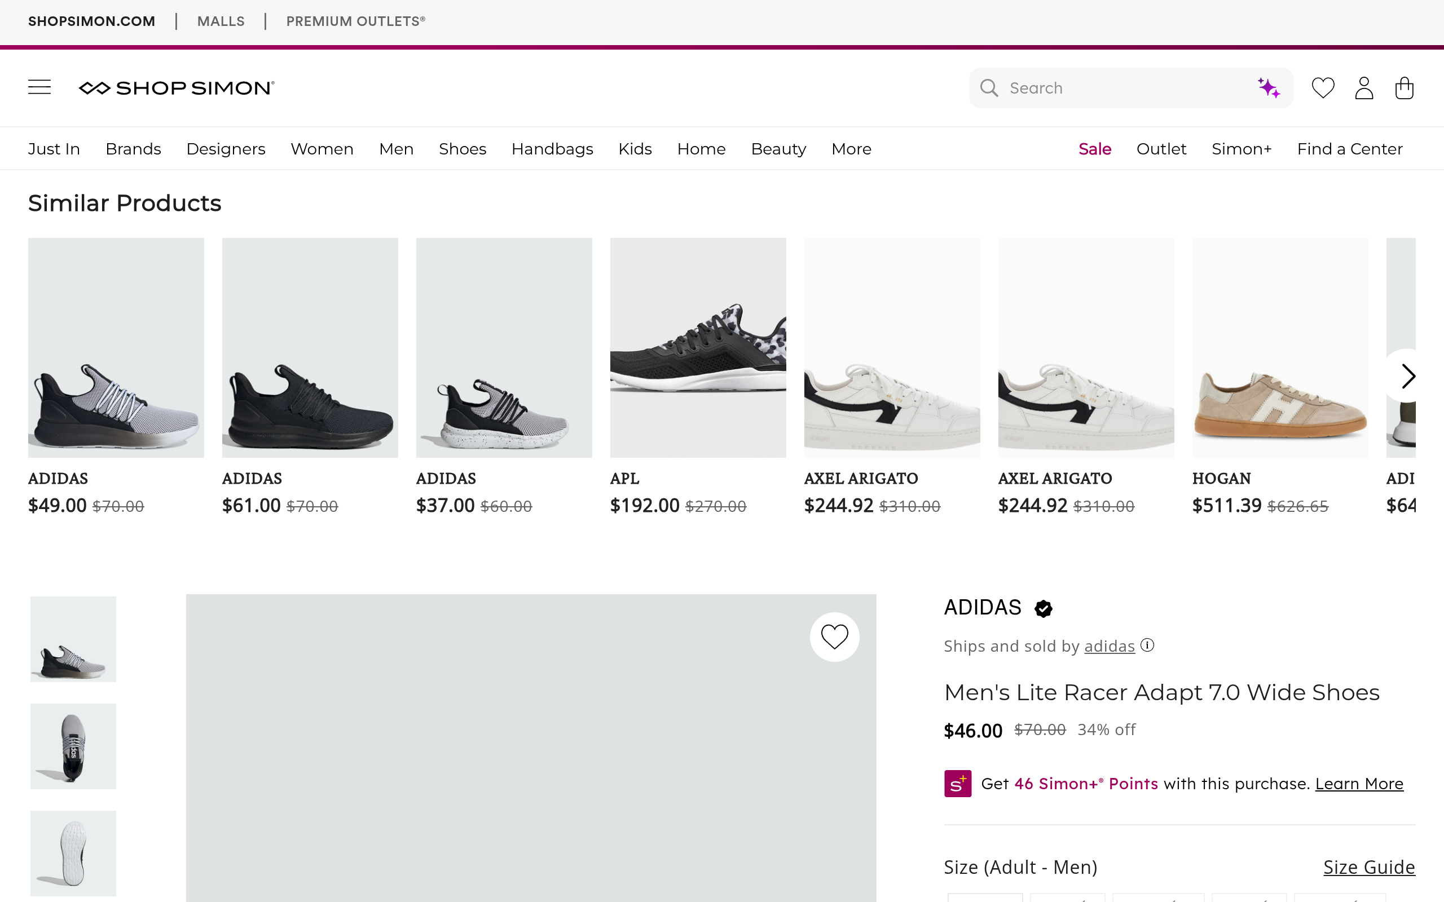The width and height of the screenshot is (1444, 902).
Task: Open the Men menu
Action: (396, 148)
